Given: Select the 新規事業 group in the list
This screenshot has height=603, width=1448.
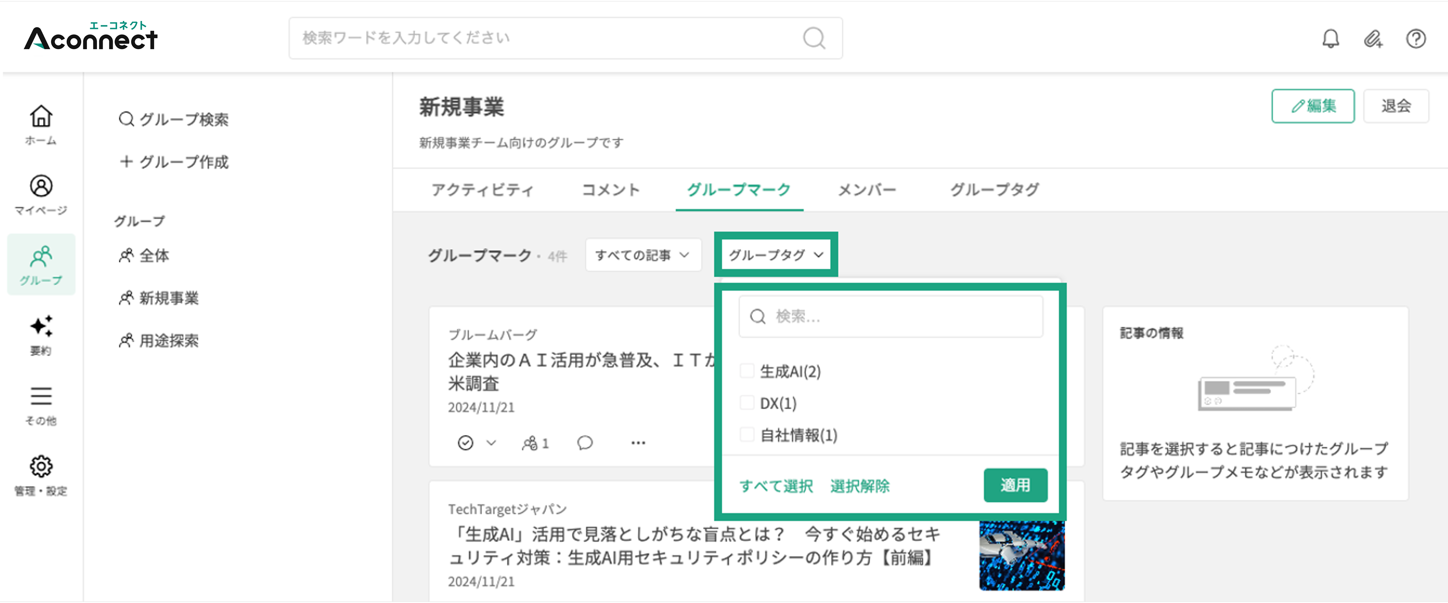Looking at the screenshot, I should [158, 298].
